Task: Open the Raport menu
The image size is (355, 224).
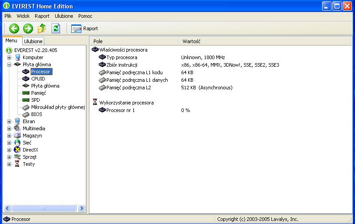Action: pos(42,16)
